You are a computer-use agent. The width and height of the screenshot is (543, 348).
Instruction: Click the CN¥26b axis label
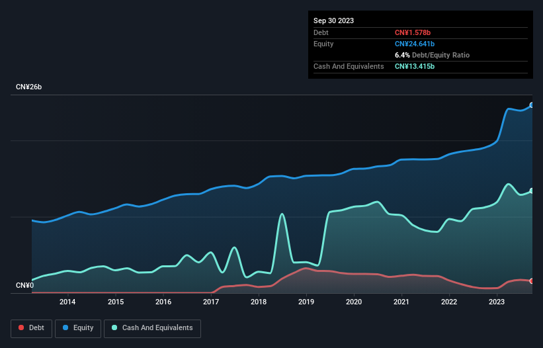[x=28, y=87]
